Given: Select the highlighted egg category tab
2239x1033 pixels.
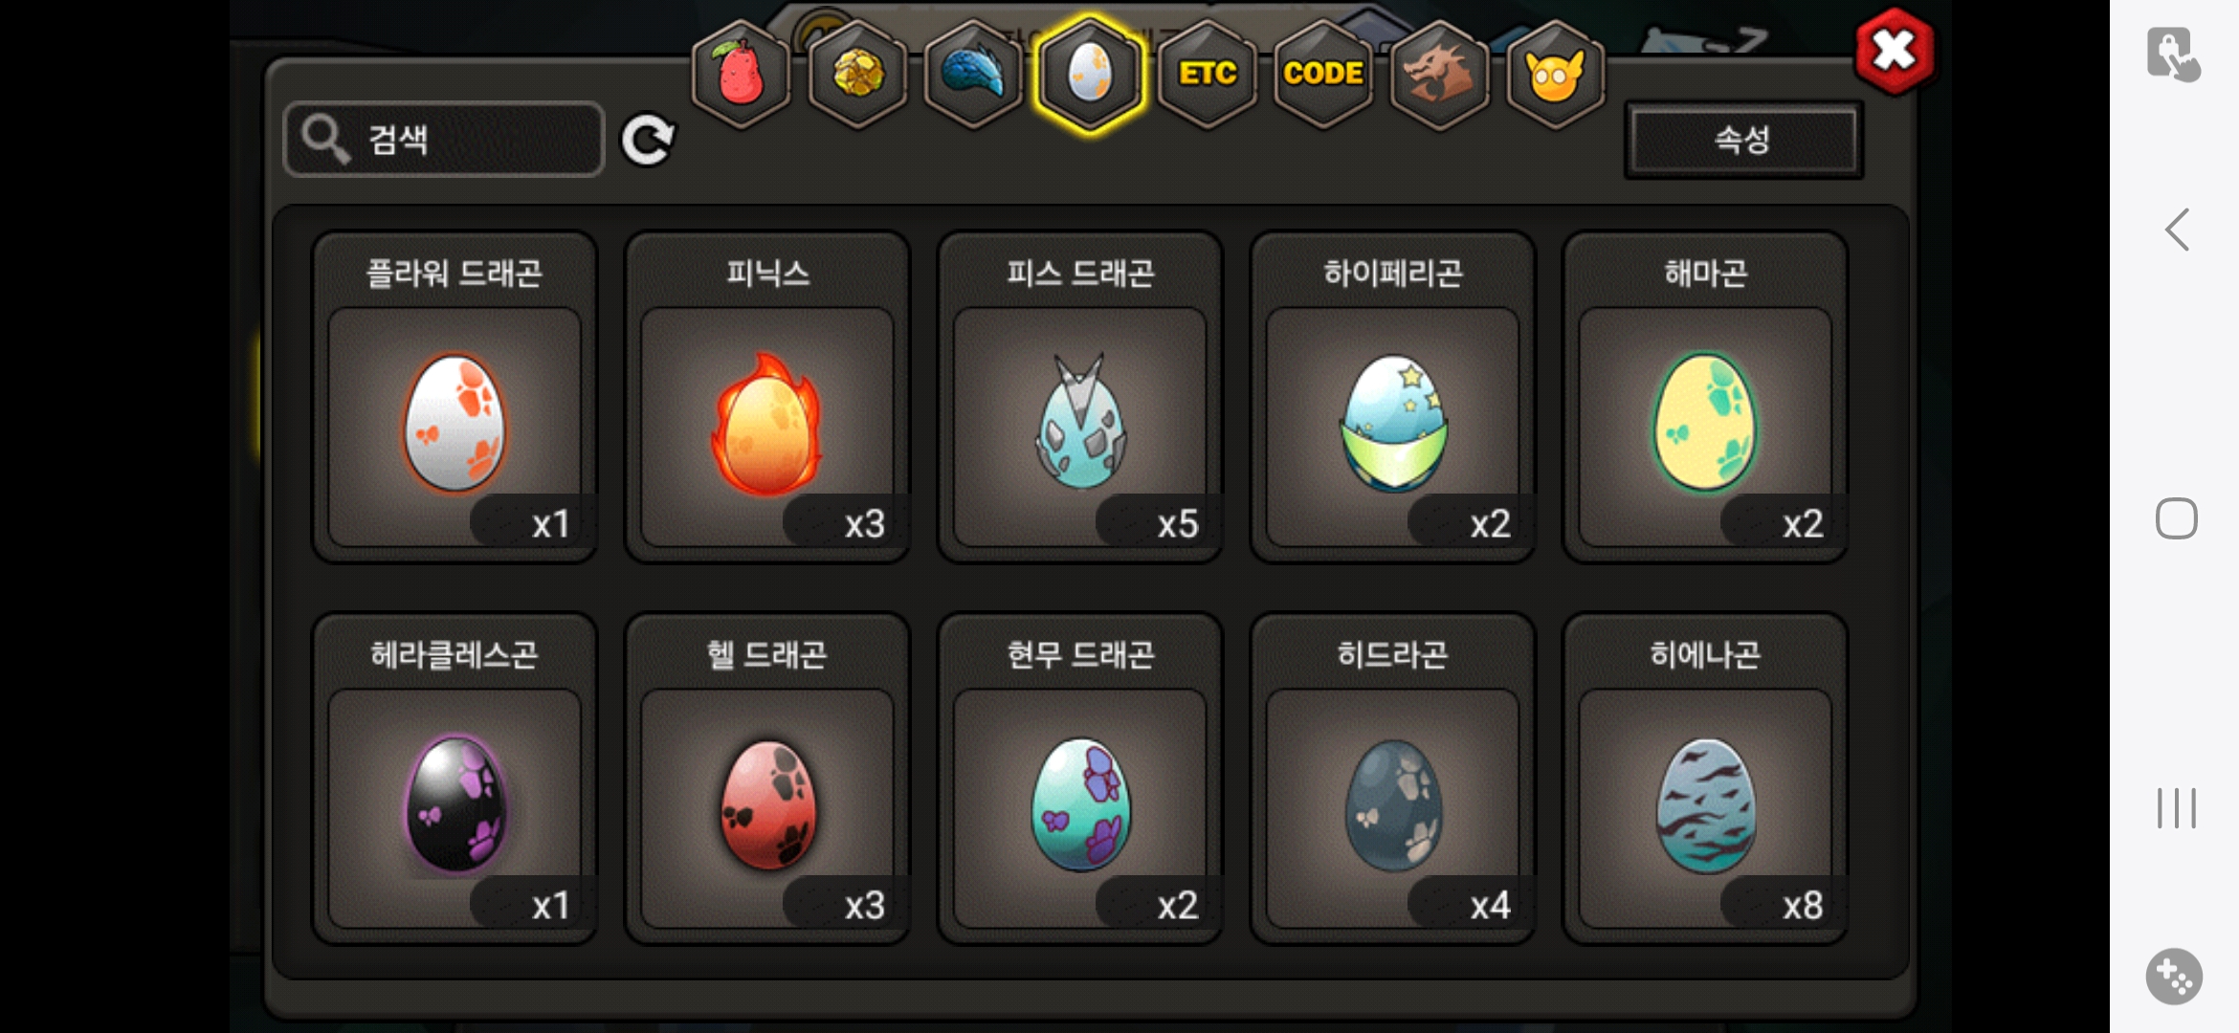Looking at the screenshot, I should [1090, 74].
